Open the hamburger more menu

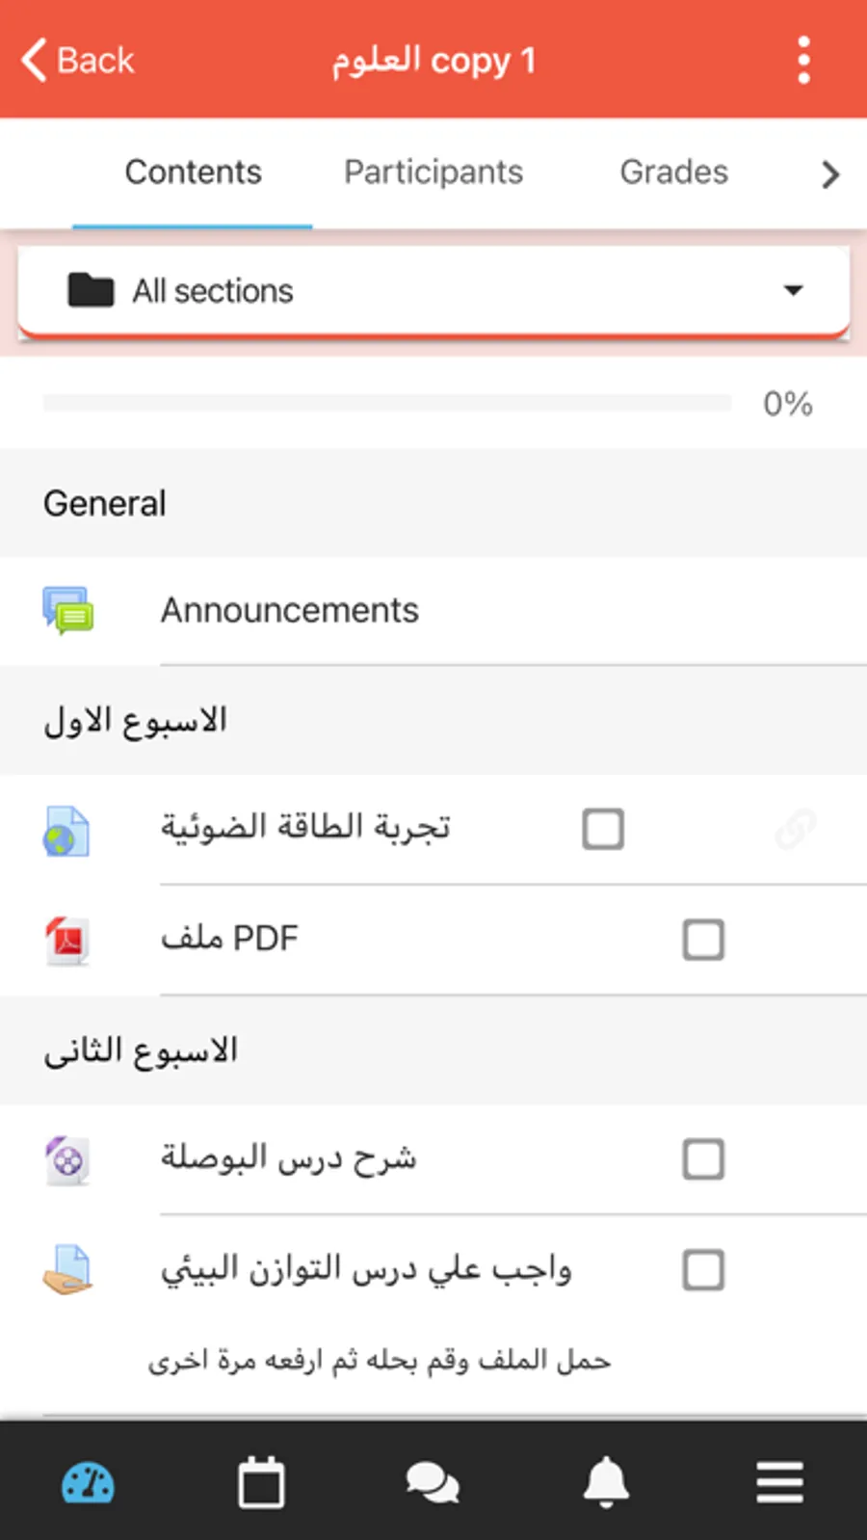pyautogui.click(x=779, y=1482)
